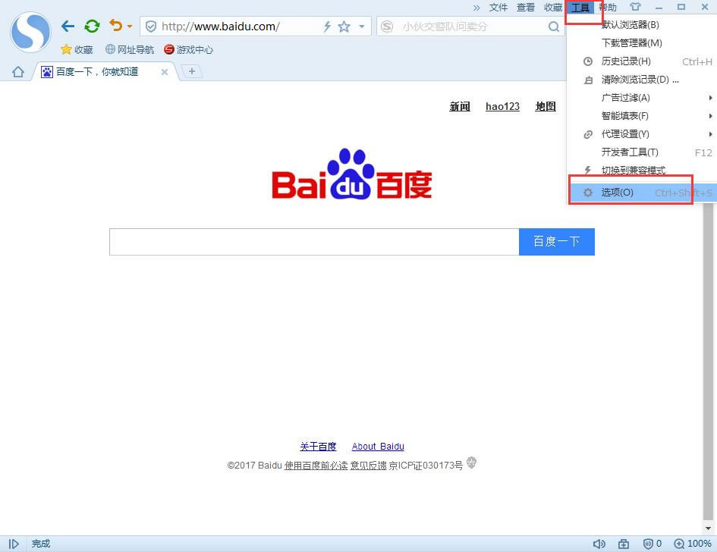Open the 查看 menu
This screenshot has width=717, height=552.
coord(526,8)
